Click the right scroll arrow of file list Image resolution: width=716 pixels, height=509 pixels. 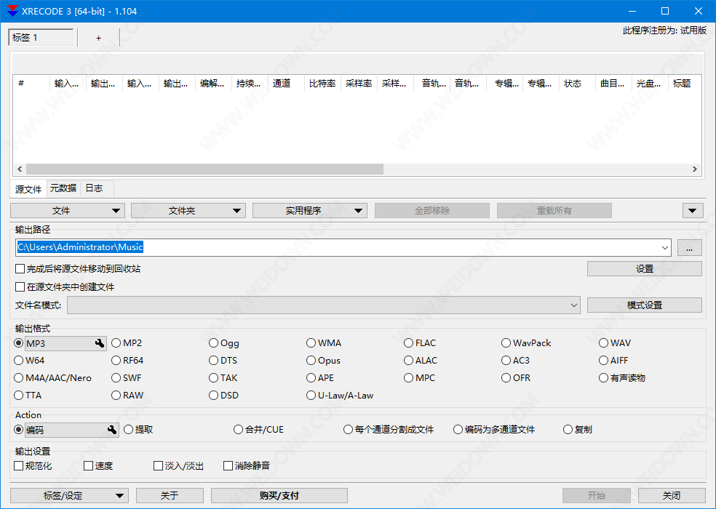695,169
